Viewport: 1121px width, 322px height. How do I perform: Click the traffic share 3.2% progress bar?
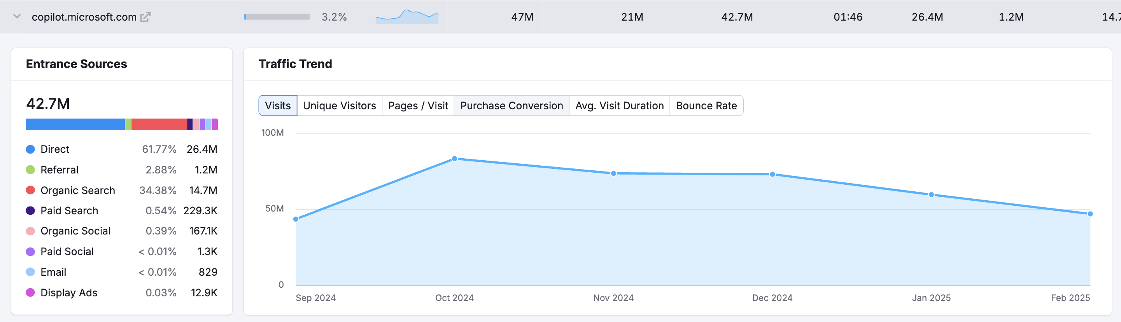277,17
